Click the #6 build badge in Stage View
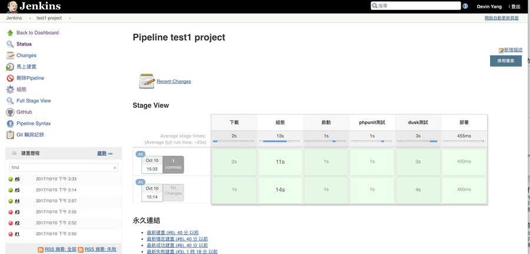 (x=141, y=154)
